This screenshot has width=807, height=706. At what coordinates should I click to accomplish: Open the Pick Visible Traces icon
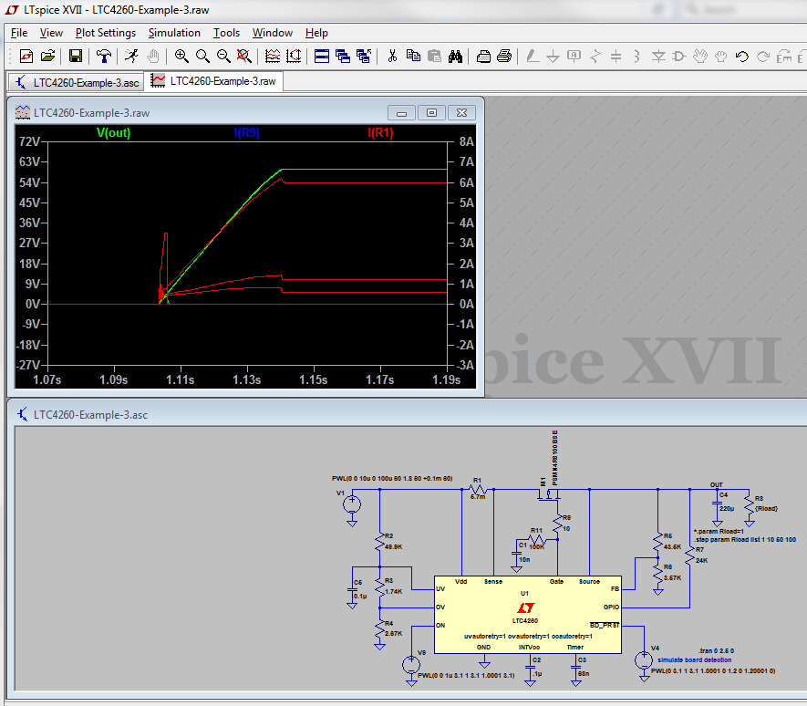[273, 56]
